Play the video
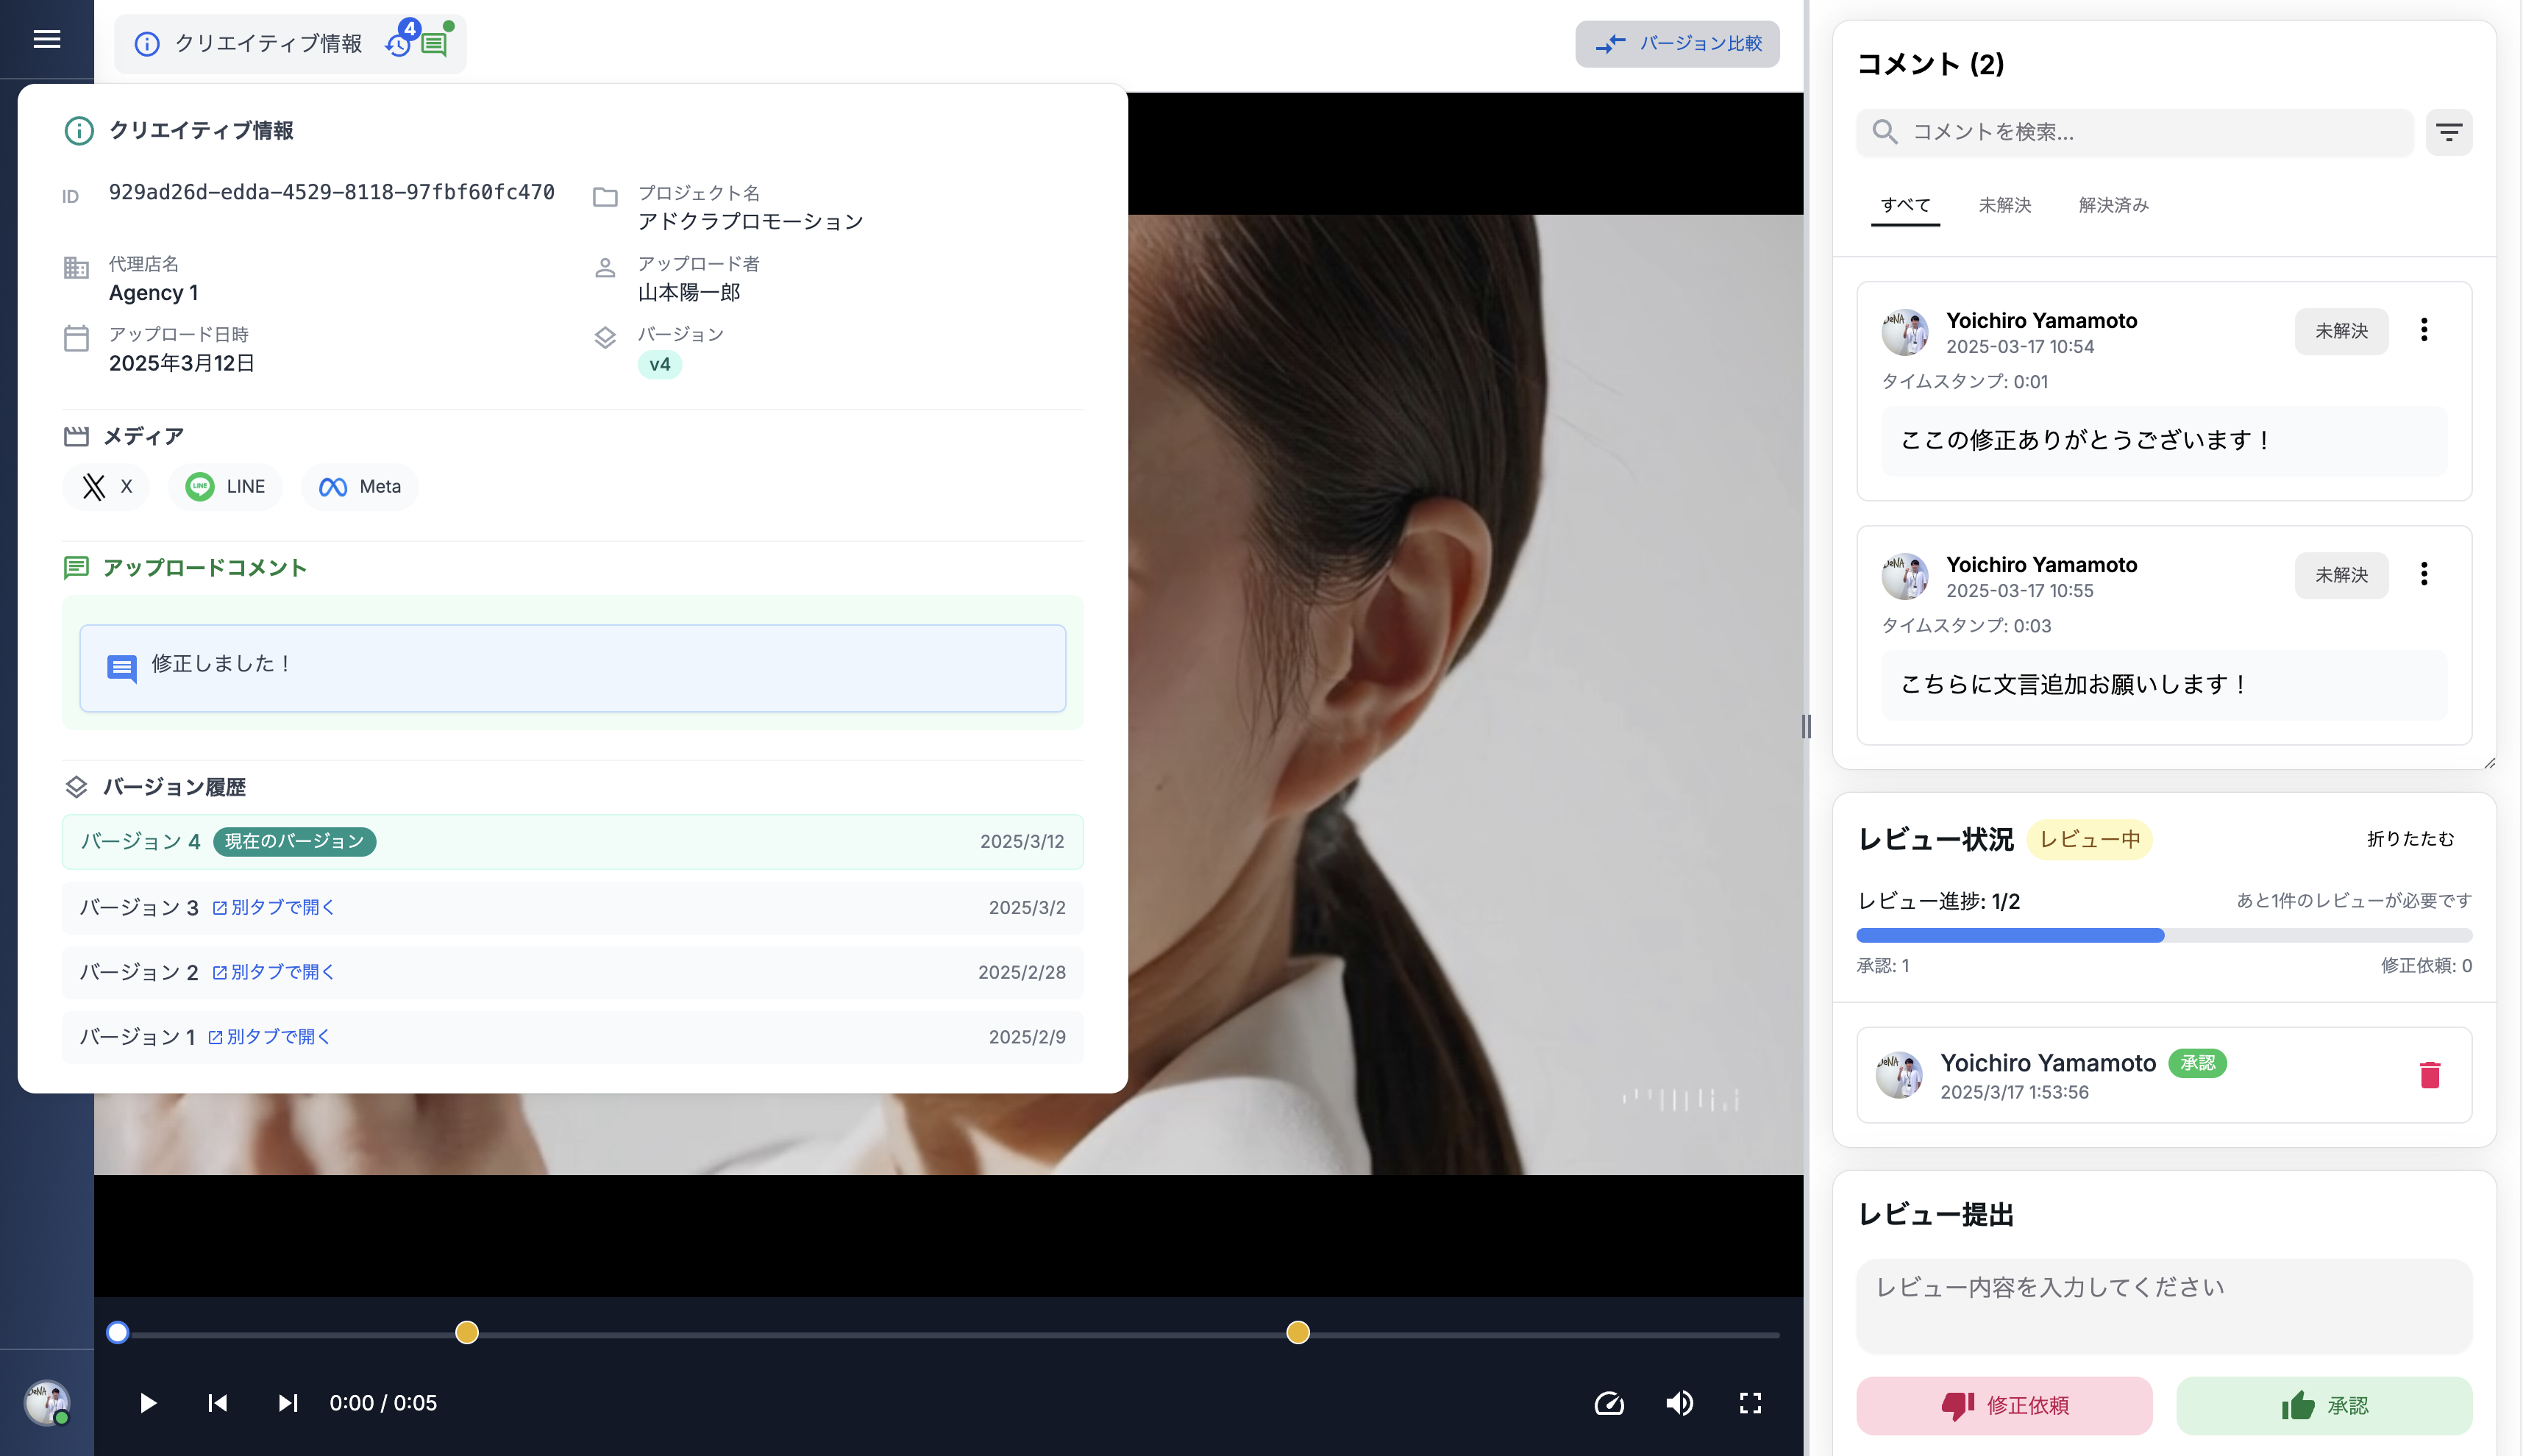2523x1456 pixels. click(x=148, y=1403)
